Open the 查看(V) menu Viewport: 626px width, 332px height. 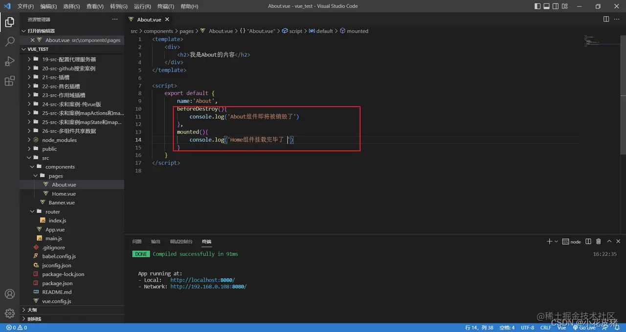[x=95, y=6]
